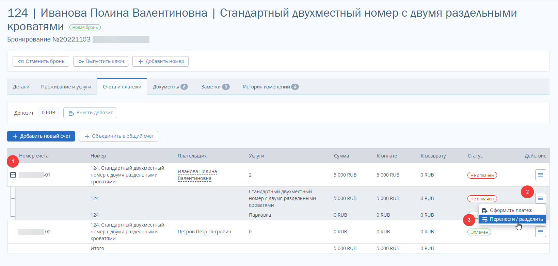Screen dimensions: 558x266
Task: Click Итого row label
Action: [x=97, y=248]
